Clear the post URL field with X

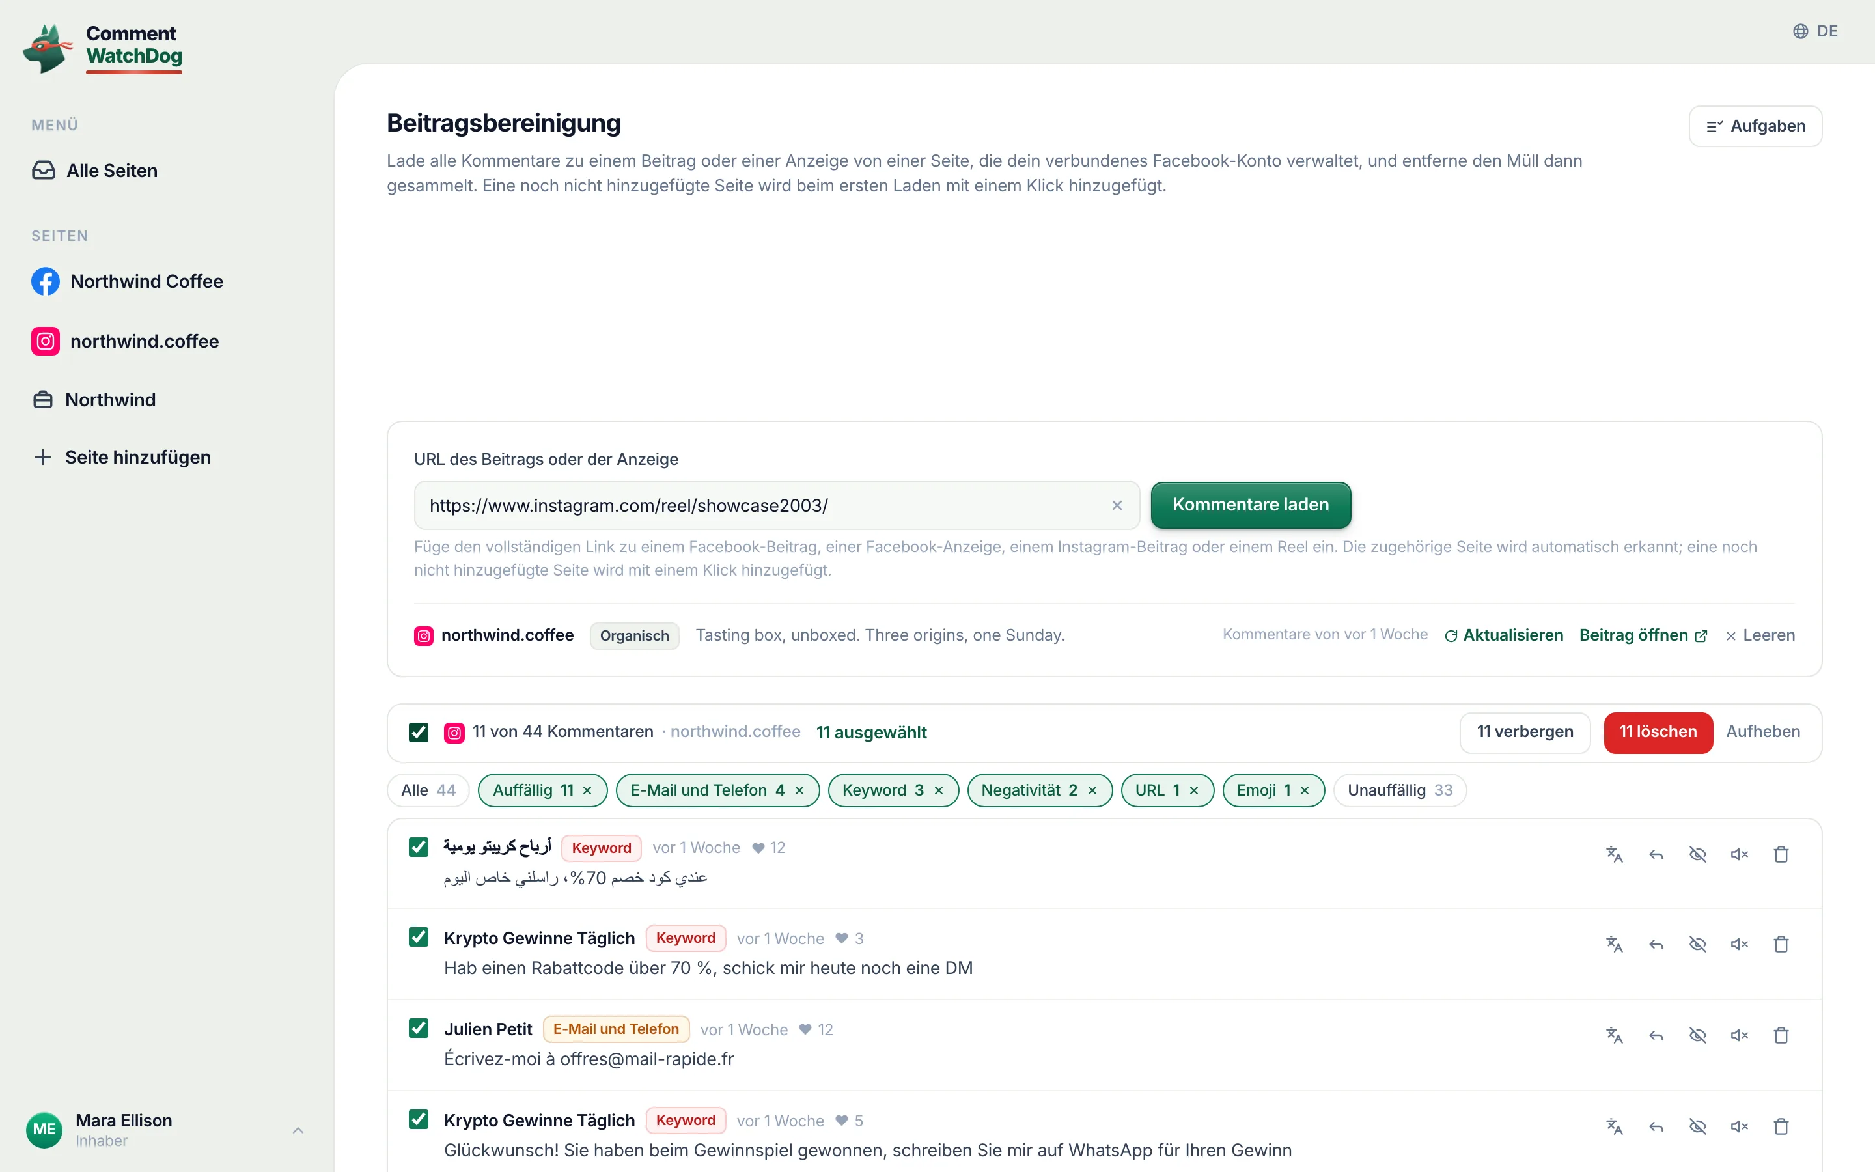(1117, 505)
